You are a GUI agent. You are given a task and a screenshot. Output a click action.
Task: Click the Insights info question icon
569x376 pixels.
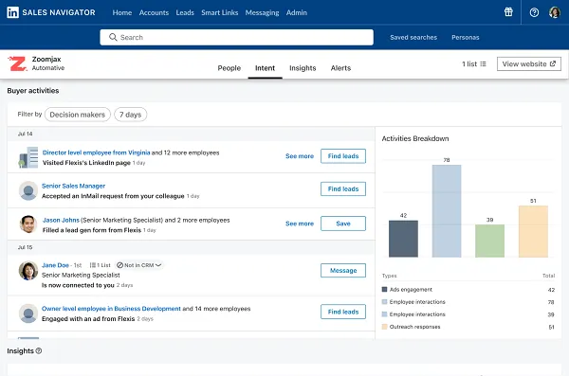pos(39,350)
